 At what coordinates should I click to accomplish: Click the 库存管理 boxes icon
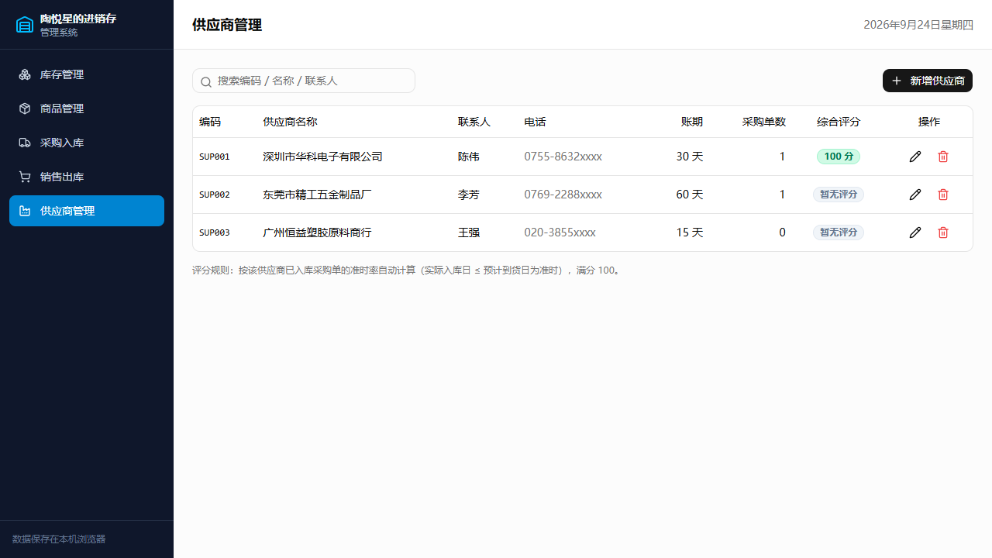25,74
